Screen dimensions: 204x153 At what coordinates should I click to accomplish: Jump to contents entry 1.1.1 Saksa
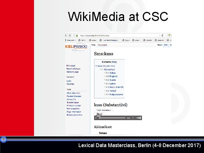pos(110,73)
